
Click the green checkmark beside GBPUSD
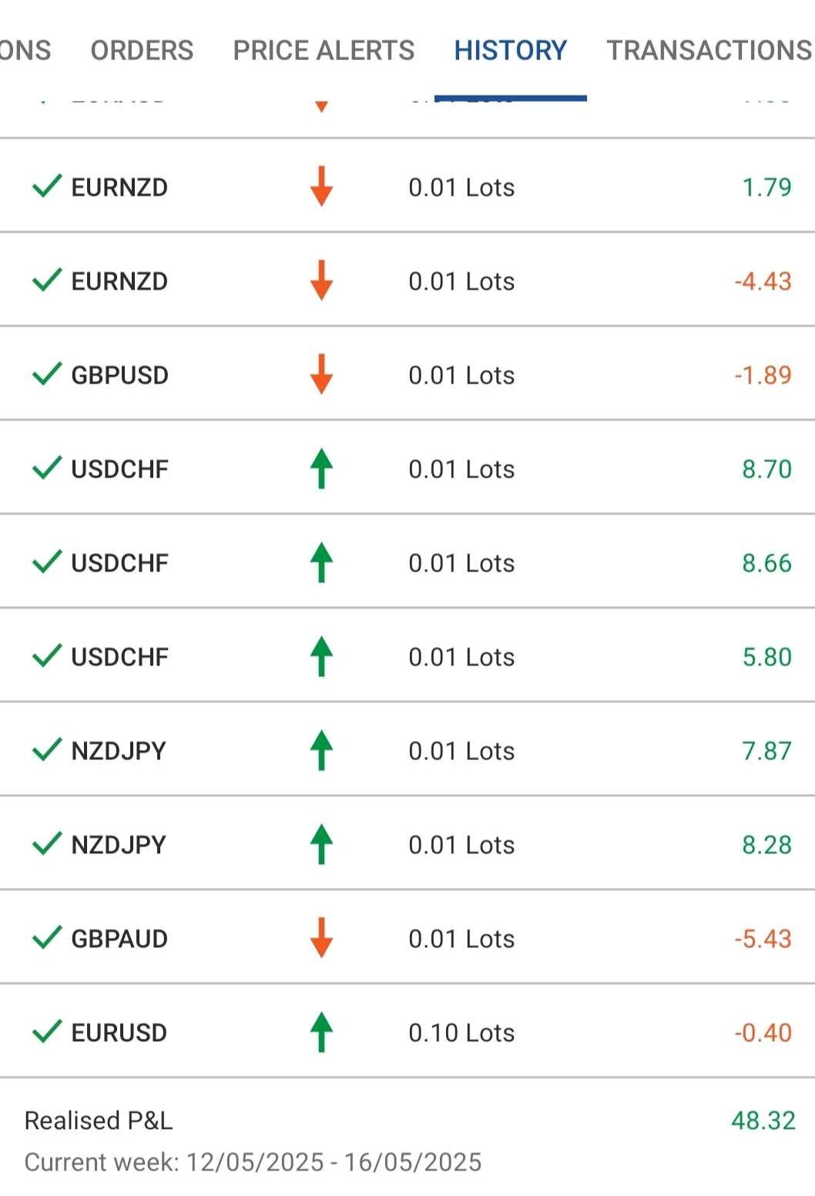[47, 374]
